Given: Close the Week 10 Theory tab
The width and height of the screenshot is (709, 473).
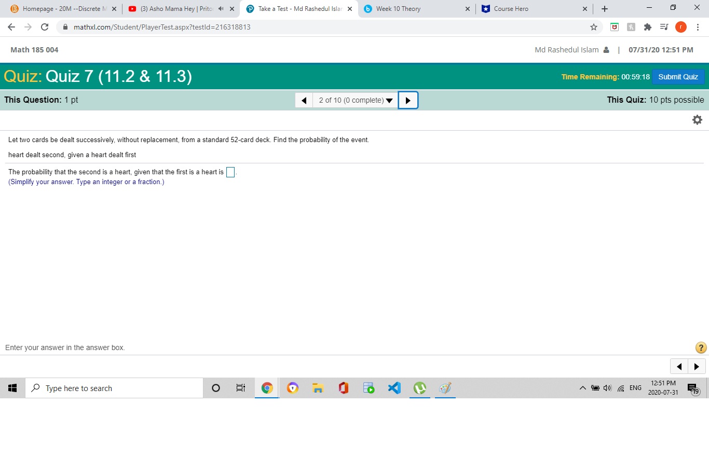Looking at the screenshot, I should pos(467,9).
